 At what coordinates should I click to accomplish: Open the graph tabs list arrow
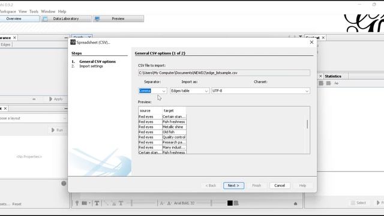pyautogui.click(x=300, y=37)
